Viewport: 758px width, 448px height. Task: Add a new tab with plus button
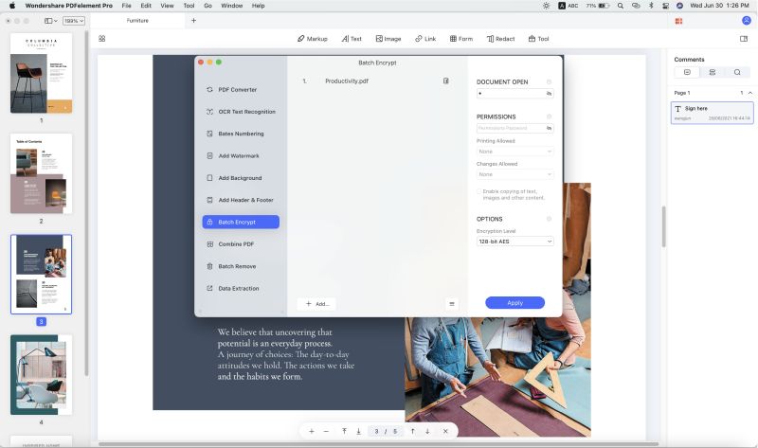[194, 21]
